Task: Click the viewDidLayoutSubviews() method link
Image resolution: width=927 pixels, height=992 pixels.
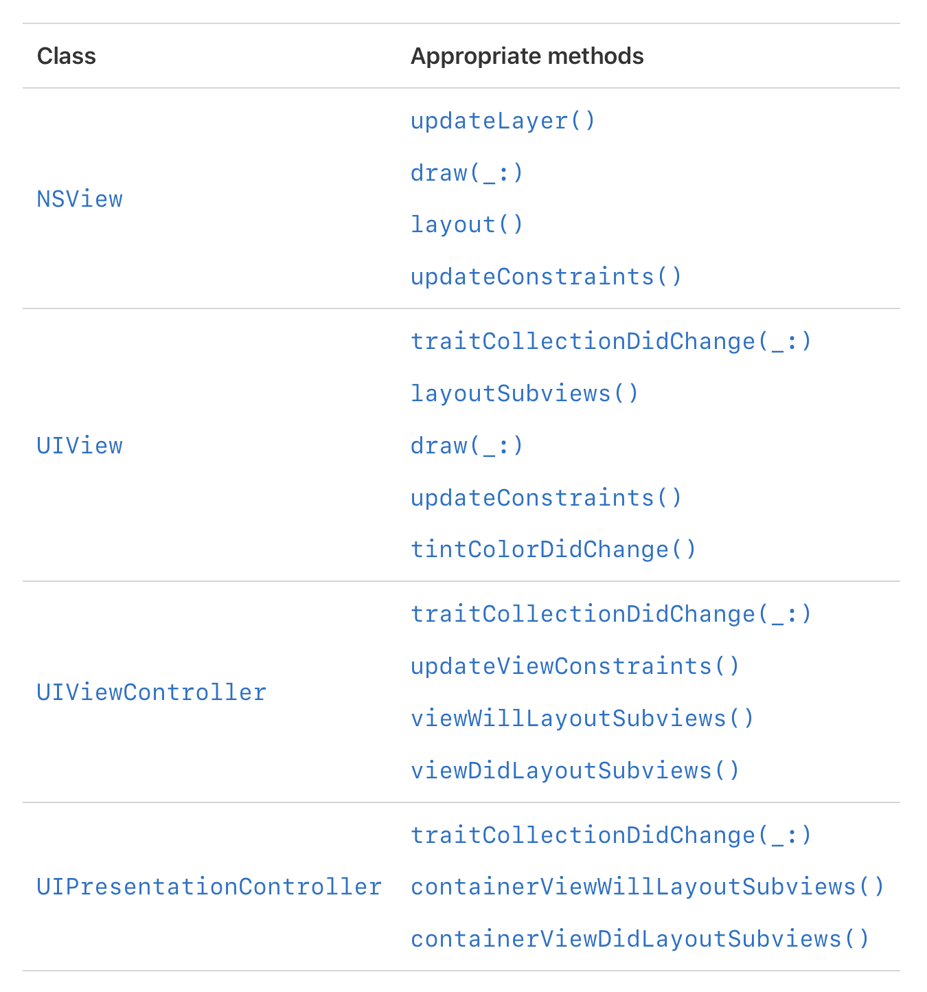Action: pos(575,771)
